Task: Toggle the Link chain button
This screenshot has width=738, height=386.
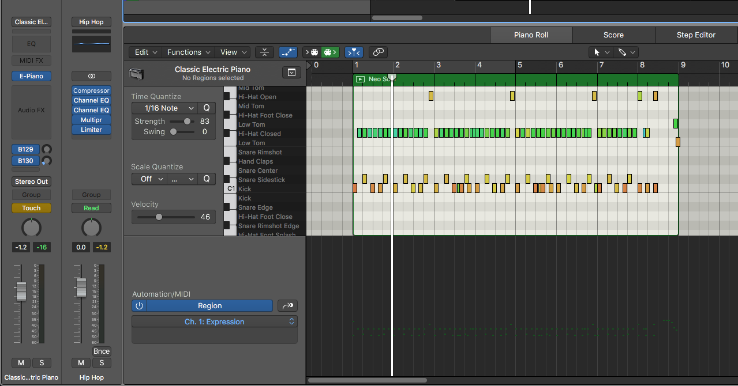Action: pos(379,52)
